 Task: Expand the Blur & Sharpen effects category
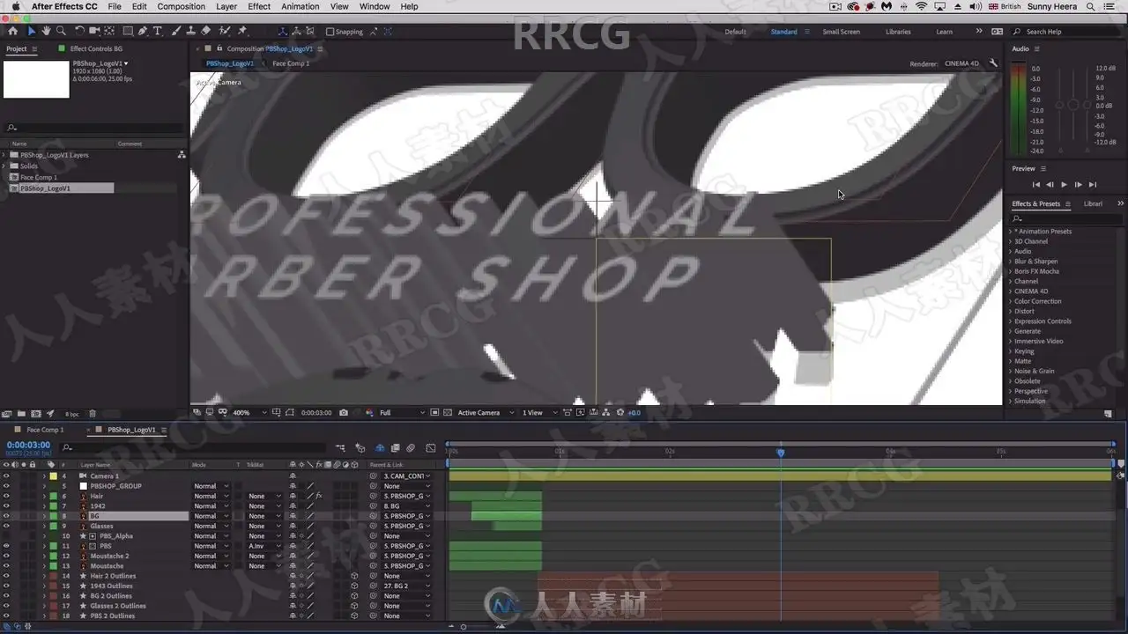pyautogui.click(x=1011, y=262)
